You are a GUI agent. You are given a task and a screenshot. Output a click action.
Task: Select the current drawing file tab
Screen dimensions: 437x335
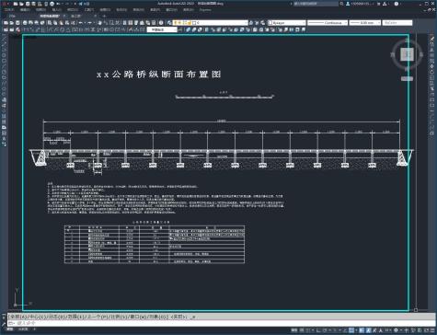pos(50,16)
